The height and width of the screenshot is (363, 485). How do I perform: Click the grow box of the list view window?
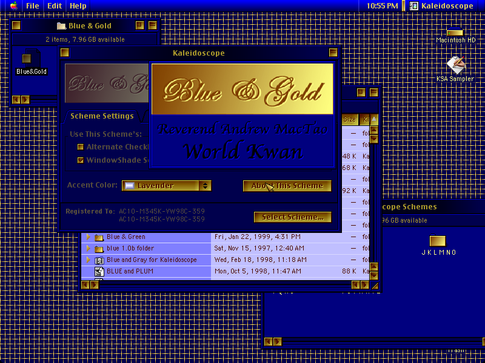[x=375, y=286]
